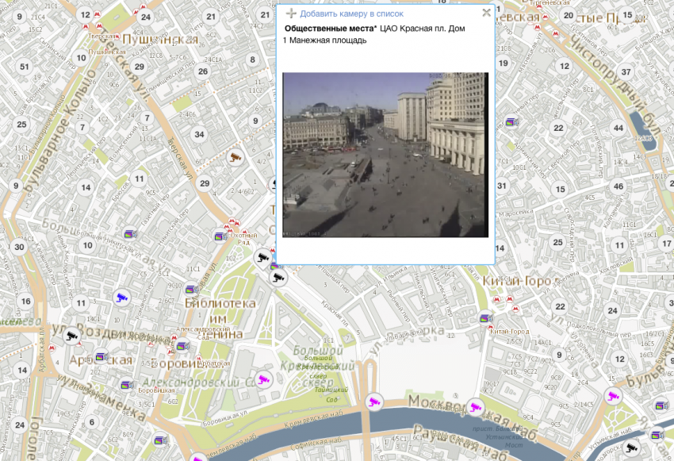Open 'Добавить камеру в список' link
Screen dimensions: 674x461
click(x=351, y=13)
